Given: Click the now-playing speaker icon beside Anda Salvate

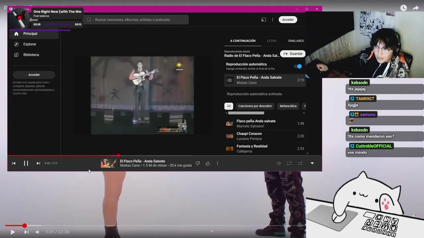Looking at the screenshot, I should click(x=230, y=80).
